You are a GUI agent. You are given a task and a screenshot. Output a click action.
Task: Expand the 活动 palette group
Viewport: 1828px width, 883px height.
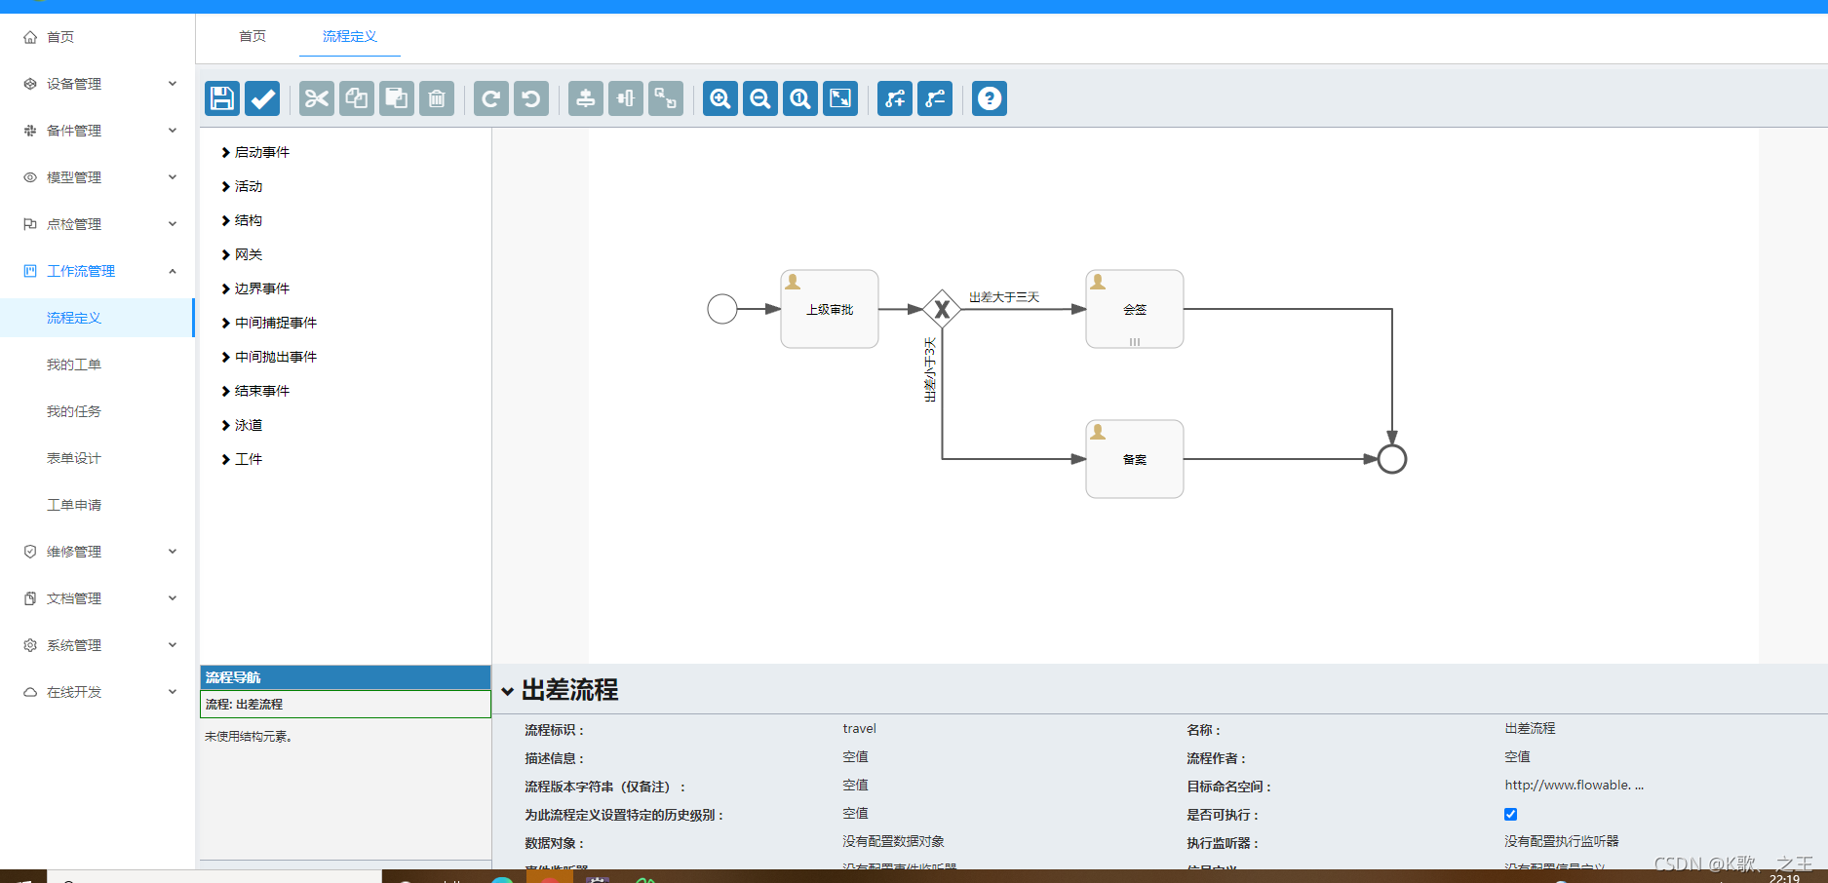click(x=242, y=186)
